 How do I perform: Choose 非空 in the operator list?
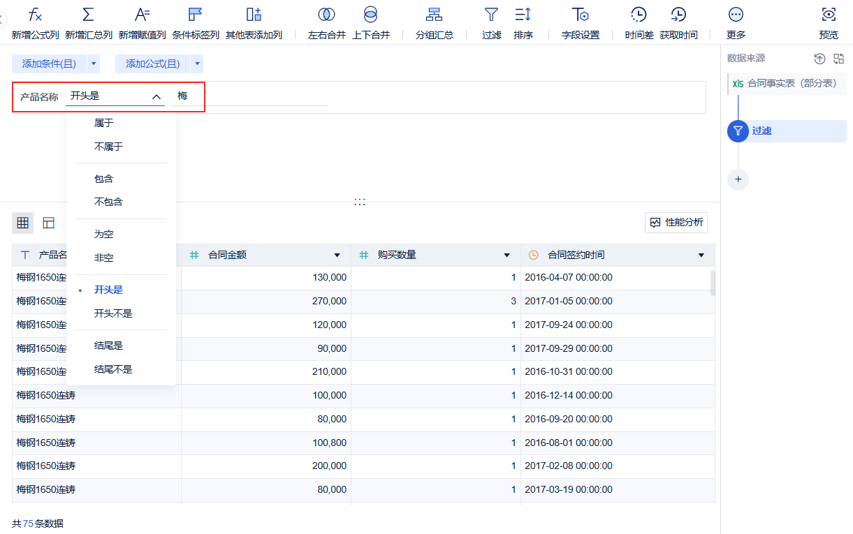pos(121,258)
